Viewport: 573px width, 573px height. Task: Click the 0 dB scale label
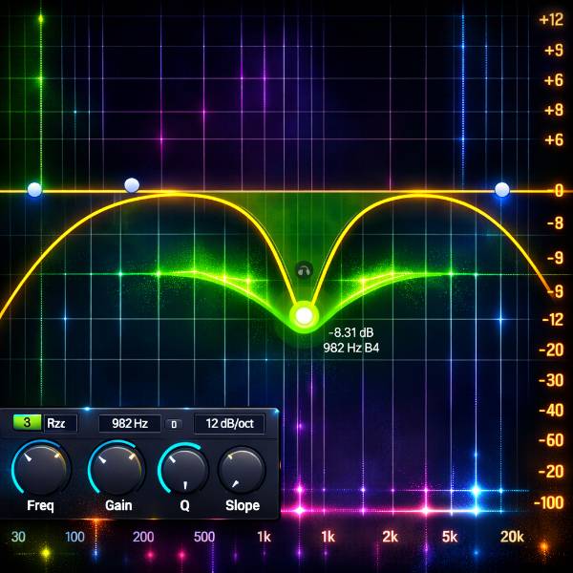click(x=559, y=191)
